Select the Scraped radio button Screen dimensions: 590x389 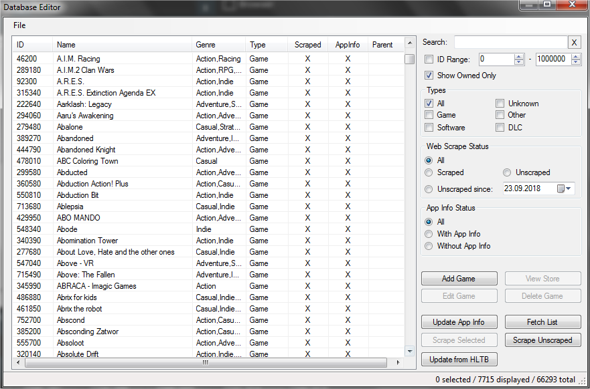point(429,172)
